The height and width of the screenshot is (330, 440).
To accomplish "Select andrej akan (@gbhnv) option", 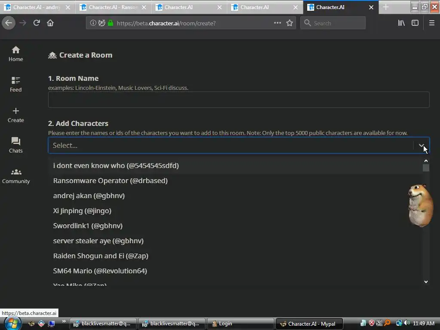I will (235, 196).
